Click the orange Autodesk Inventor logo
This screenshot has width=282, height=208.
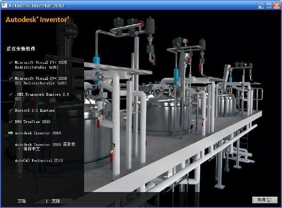click(38, 19)
